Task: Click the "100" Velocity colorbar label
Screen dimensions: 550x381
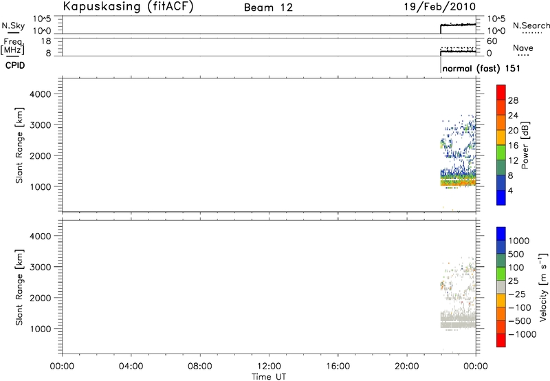Action: pos(516,268)
